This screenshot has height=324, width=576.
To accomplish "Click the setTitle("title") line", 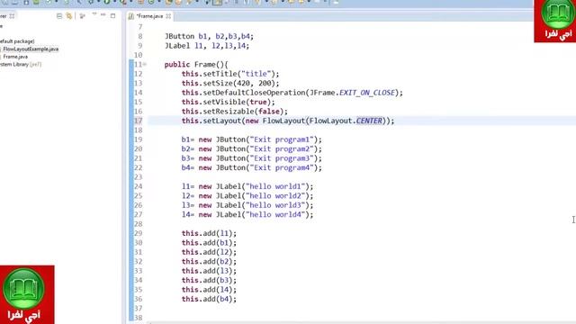I will pyautogui.click(x=230, y=74).
